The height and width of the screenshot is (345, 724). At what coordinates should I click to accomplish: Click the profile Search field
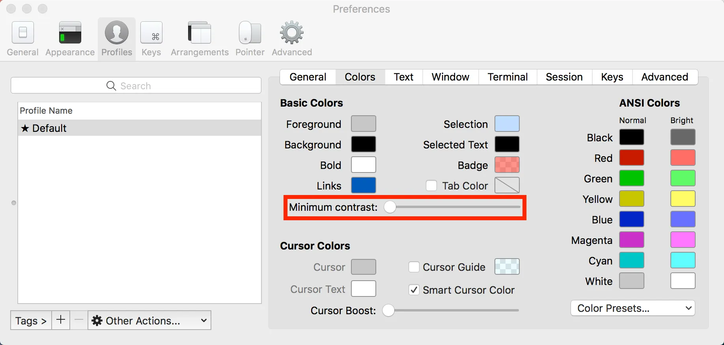[x=136, y=86]
